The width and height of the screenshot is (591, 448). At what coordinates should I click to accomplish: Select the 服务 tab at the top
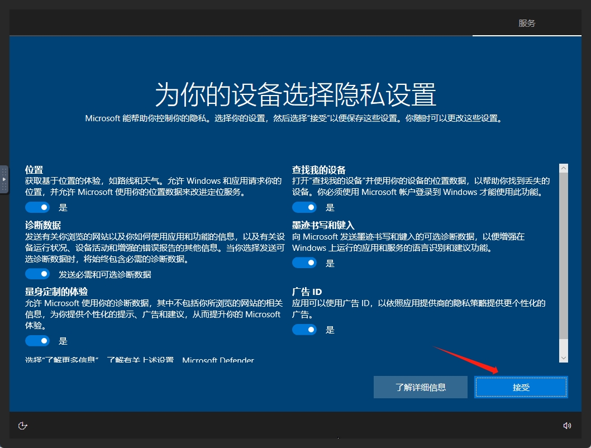pos(526,23)
